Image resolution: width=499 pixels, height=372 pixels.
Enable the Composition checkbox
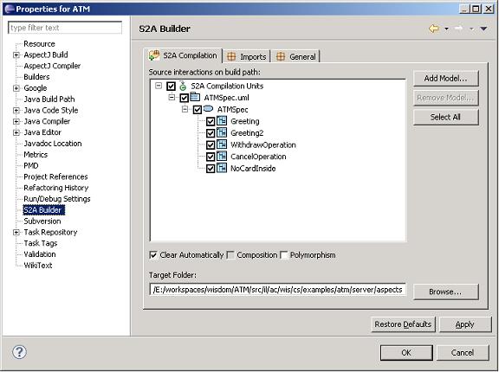pos(231,255)
